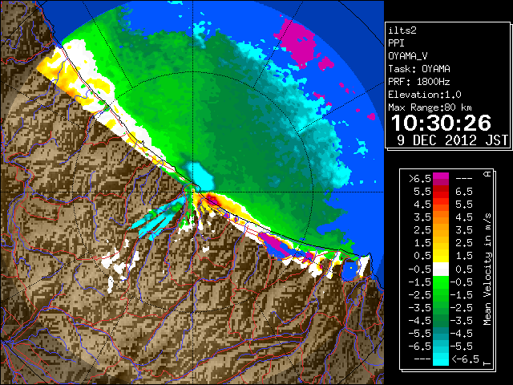
Task: Select the 'PPI' scan type text
Action: [x=396, y=43]
